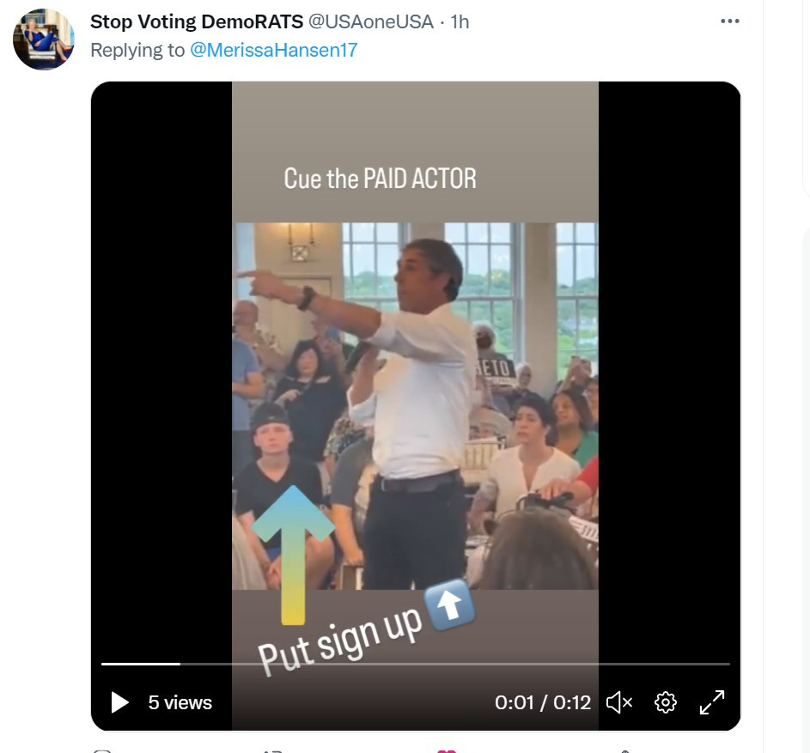This screenshot has height=753, width=810.
Task: Open the video settings gear
Action: [666, 702]
